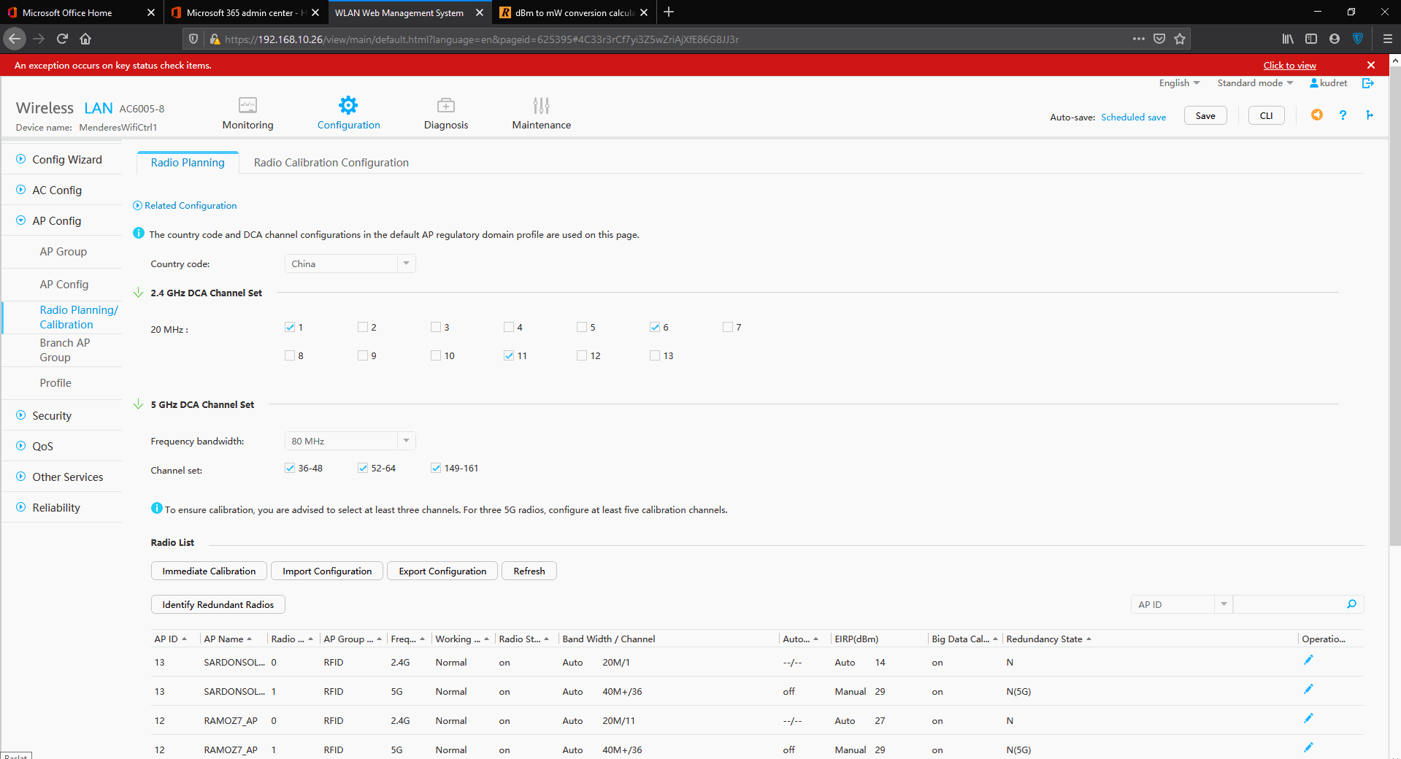Click the help question mark icon
The width and height of the screenshot is (1401, 759).
coord(1343,115)
